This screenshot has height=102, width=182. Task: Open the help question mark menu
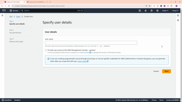152,11
